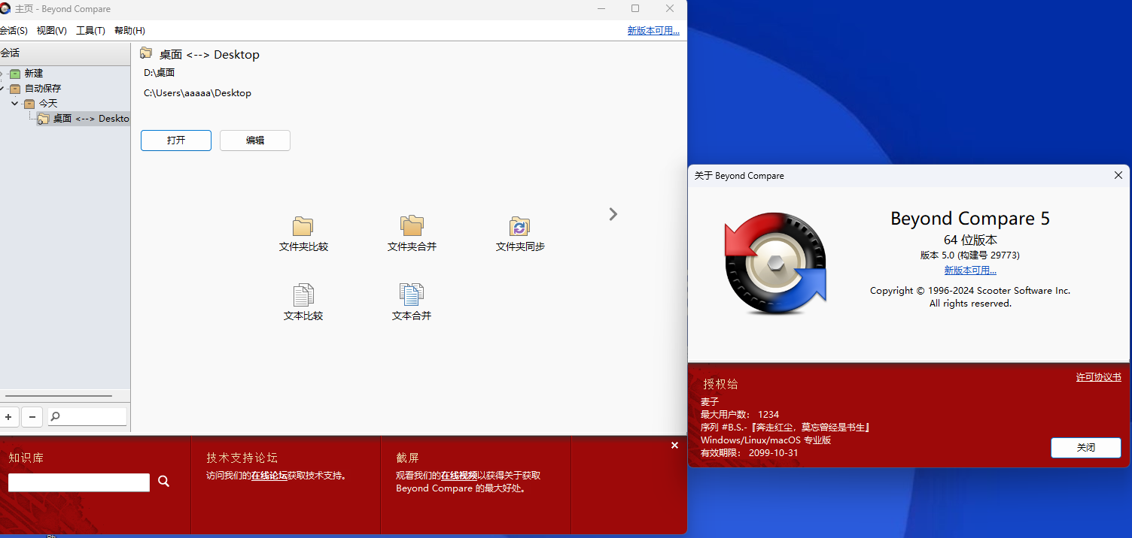The width and height of the screenshot is (1132, 538).
Task: Open the 文件夹比较 folder compare icon
Action: [x=303, y=226]
